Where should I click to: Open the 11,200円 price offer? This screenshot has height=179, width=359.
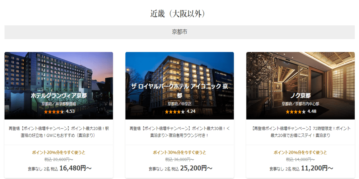click(301, 168)
